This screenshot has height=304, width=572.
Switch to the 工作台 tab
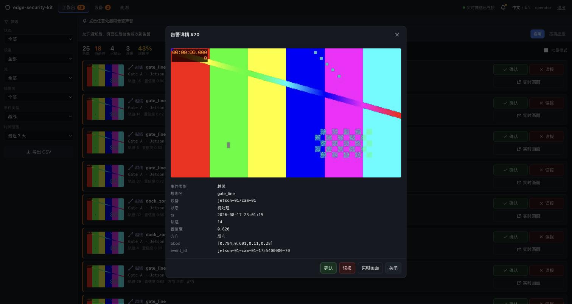tap(73, 8)
